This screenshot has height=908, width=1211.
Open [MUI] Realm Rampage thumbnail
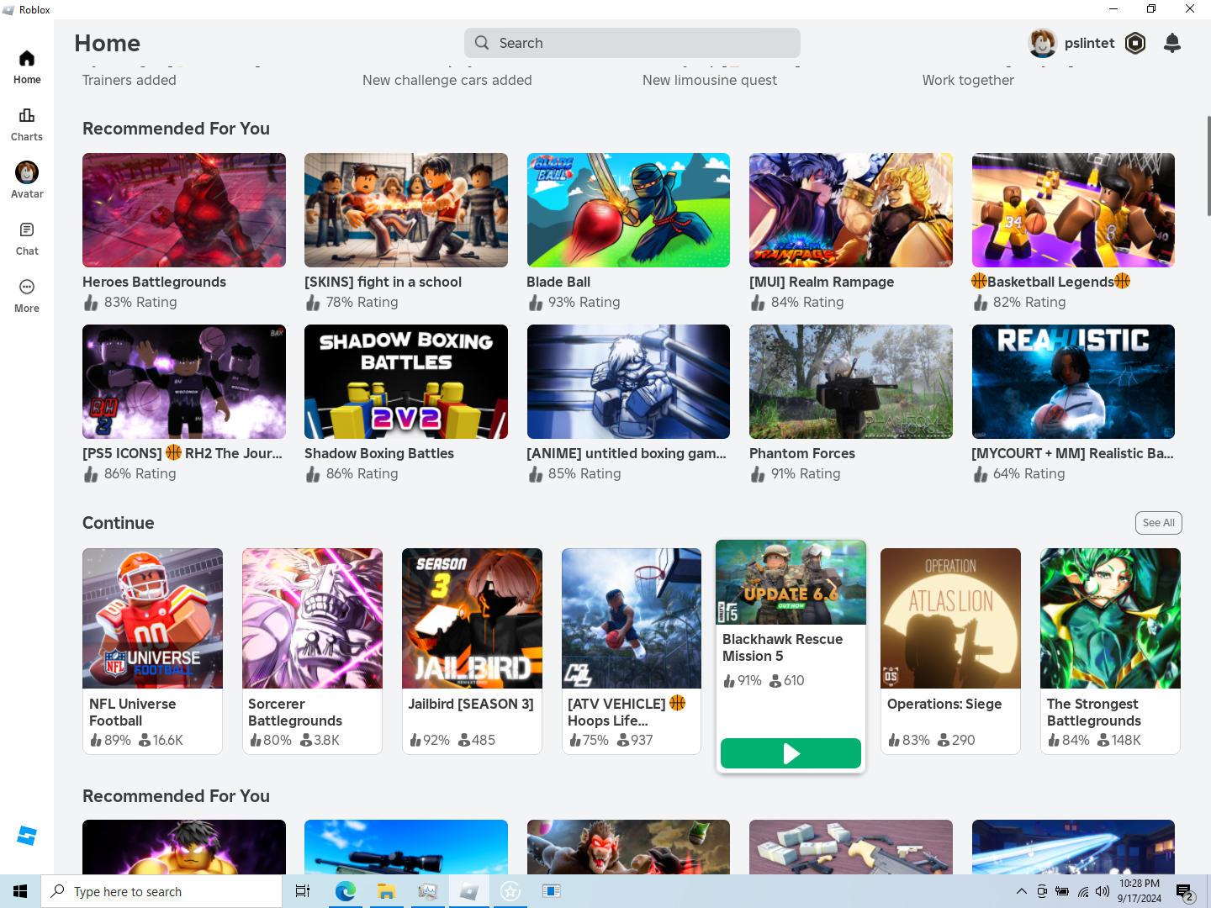pyautogui.click(x=851, y=210)
